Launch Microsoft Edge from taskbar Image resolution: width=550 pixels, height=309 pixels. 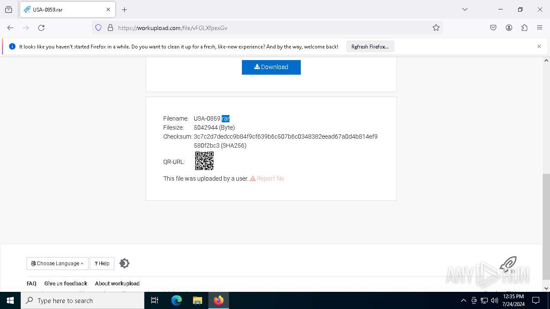177,300
